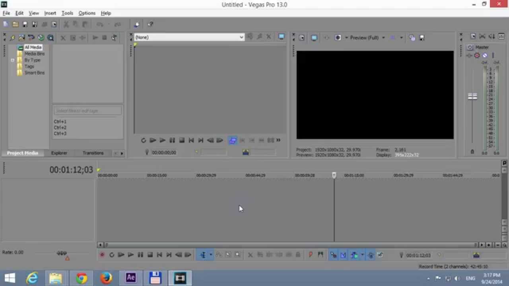
Task: Open After Effects from the taskbar
Action: [x=131, y=278]
